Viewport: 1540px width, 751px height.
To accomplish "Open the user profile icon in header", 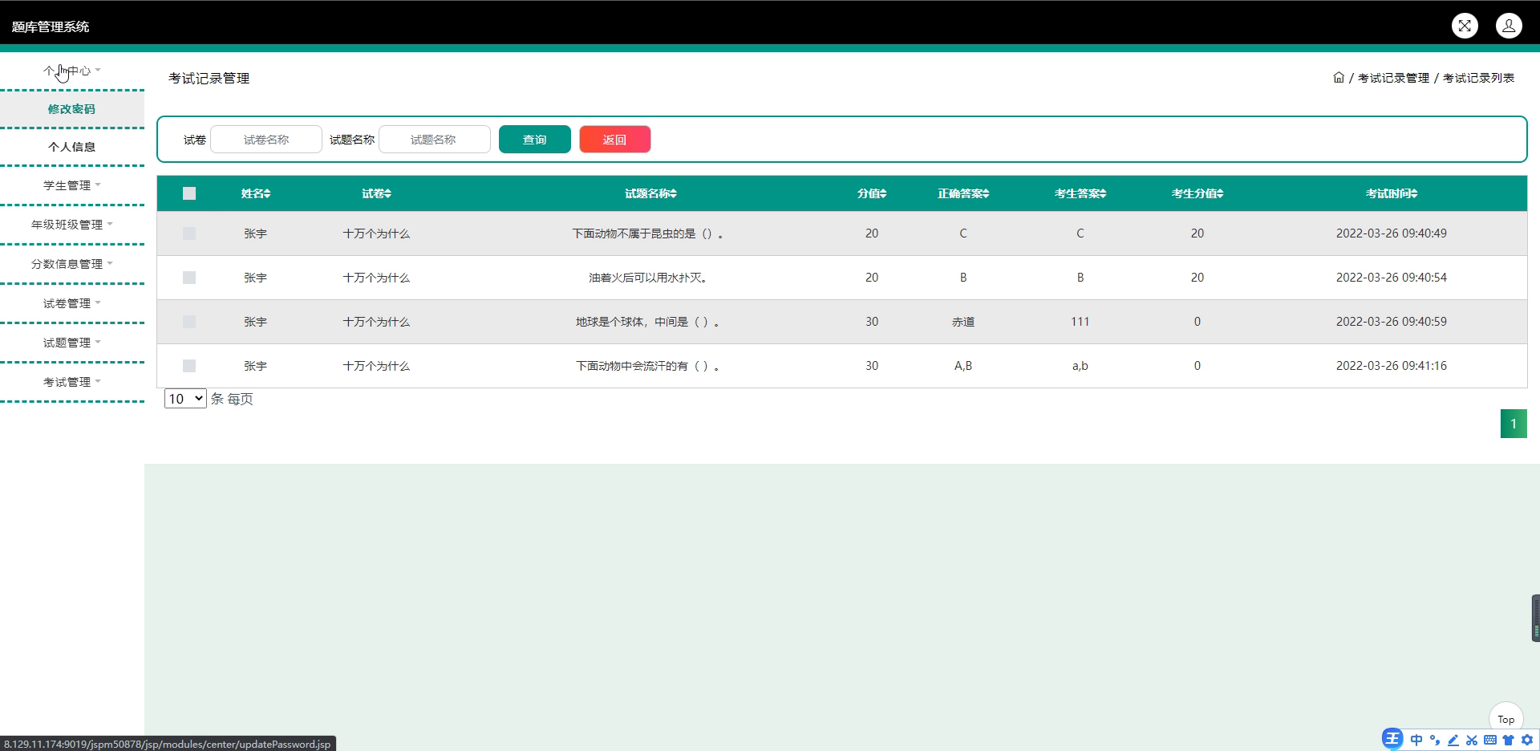I will coord(1509,26).
